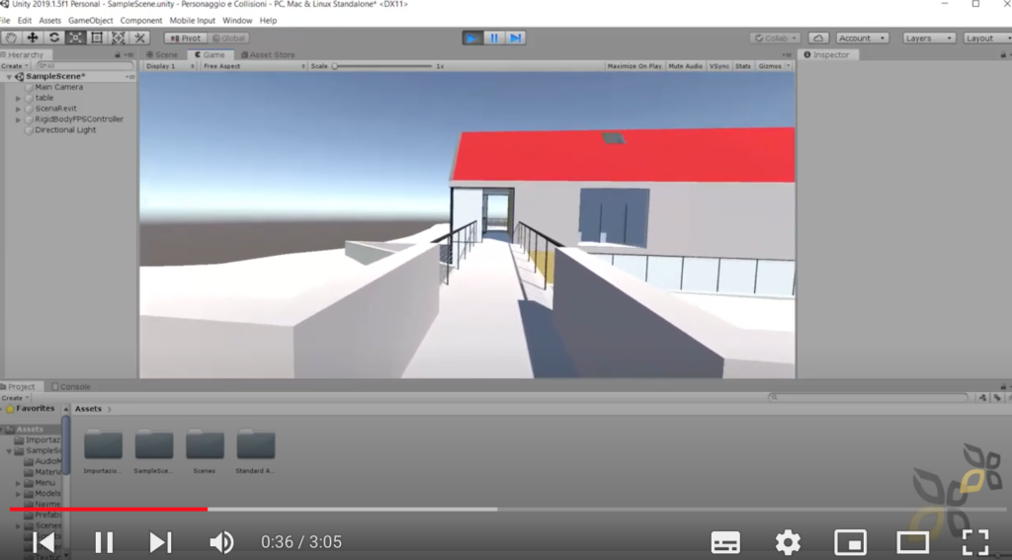This screenshot has width=1012, height=560.
Task: Select the Rotate tool
Action: (54, 39)
